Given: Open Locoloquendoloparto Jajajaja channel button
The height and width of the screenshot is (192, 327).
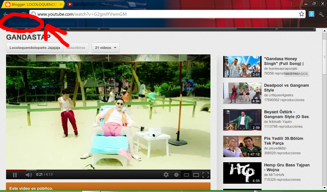Looking at the screenshot, I should click(x=35, y=48).
